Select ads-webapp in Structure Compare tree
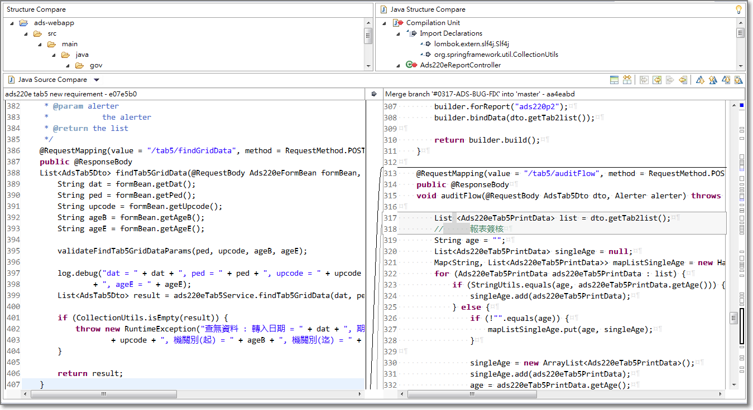Image resolution: width=753 pixels, height=410 pixels. (x=54, y=23)
